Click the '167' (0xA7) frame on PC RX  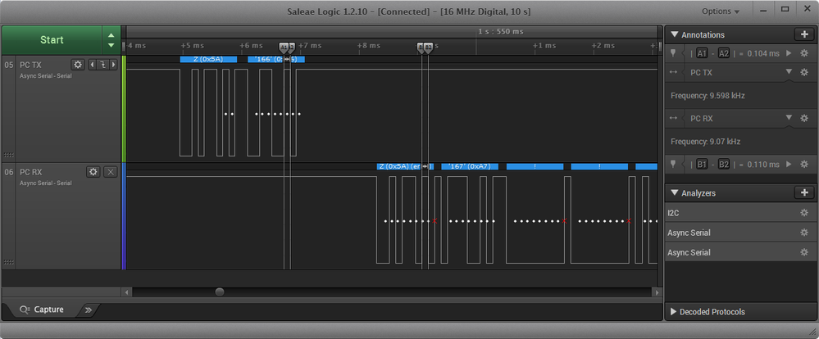tap(470, 166)
